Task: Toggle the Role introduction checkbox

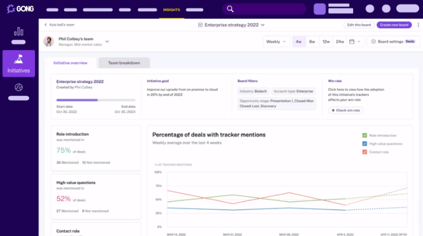Action: pos(365,135)
